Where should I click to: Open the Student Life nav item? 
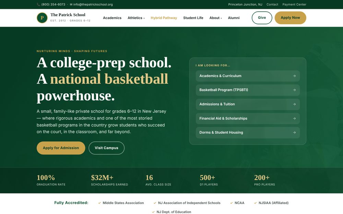(x=193, y=18)
